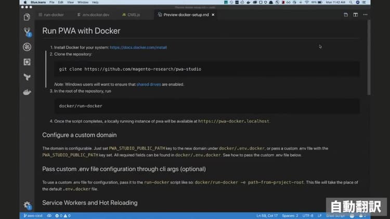Open the macOS Window menu

point(83,2)
